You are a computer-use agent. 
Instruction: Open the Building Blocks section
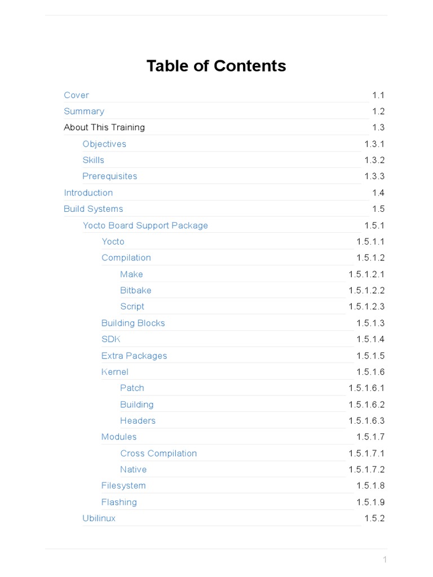click(133, 323)
